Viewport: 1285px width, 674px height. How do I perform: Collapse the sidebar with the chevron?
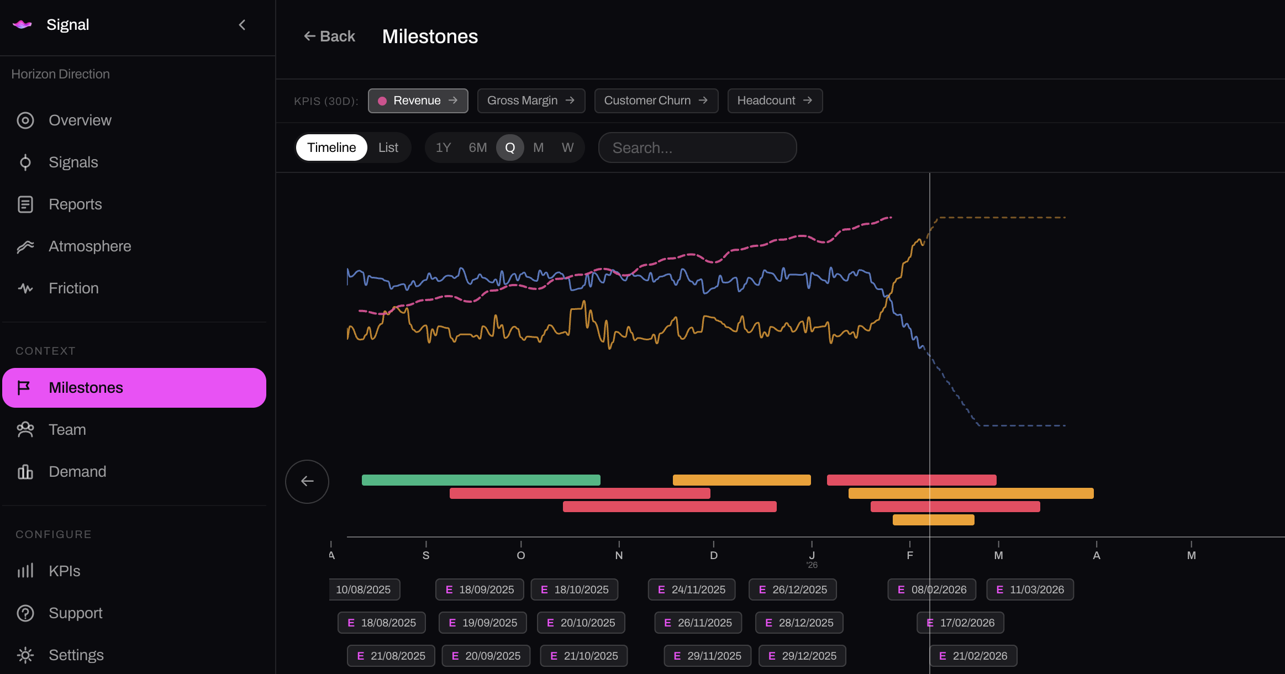(242, 25)
